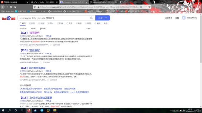Open the 填写说明 XLS result

[x=34, y=33]
